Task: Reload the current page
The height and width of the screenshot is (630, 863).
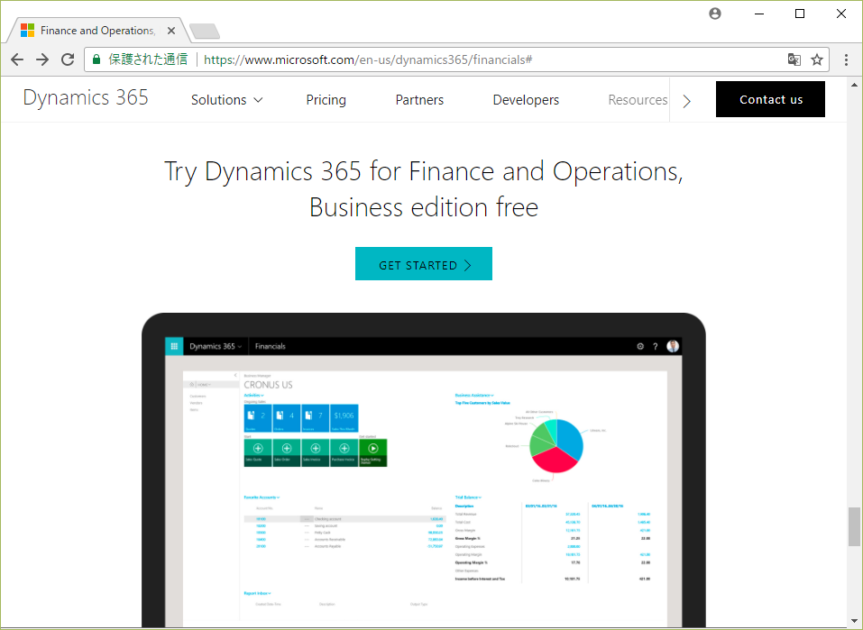Action: 68,59
